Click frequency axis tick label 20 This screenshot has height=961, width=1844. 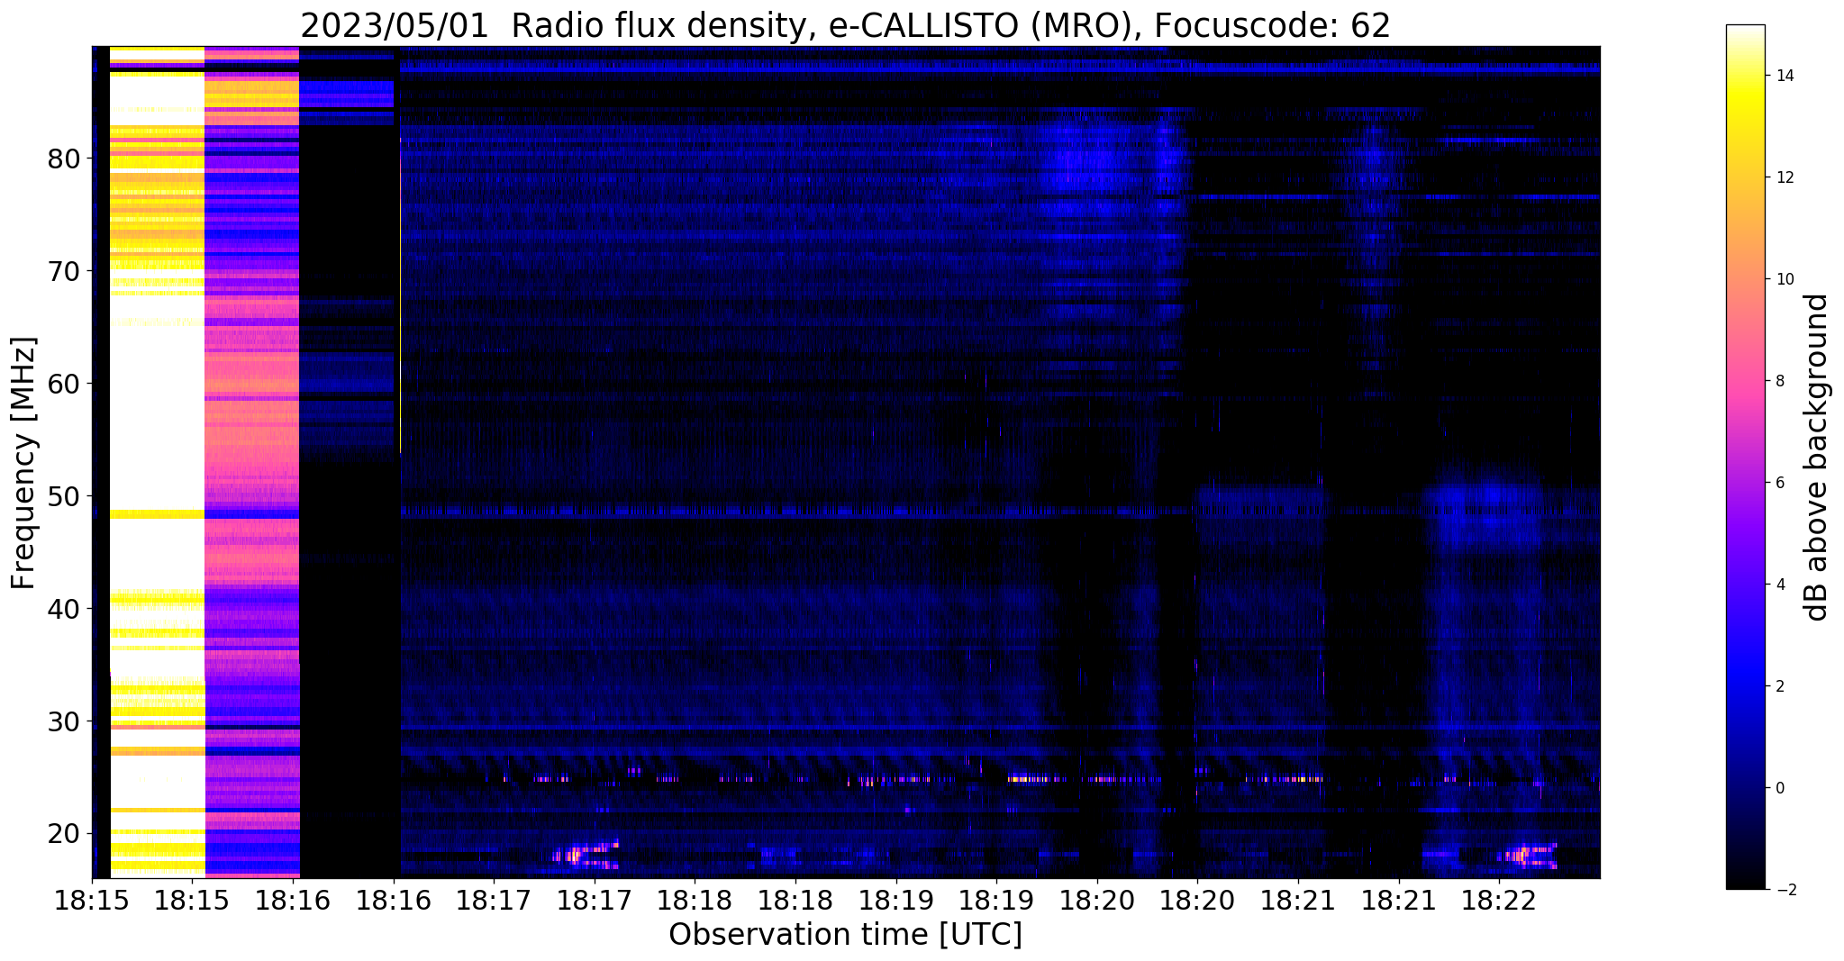tap(64, 833)
